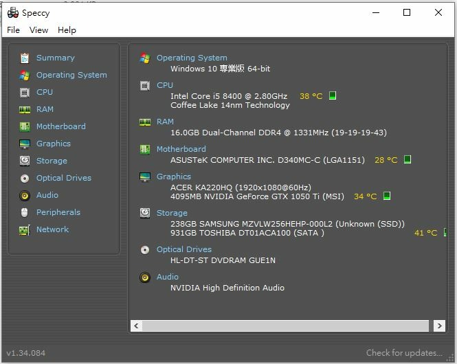The height and width of the screenshot is (364, 457).
Task: Click the RAM stick icon in sidebar
Action: [x=25, y=109]
